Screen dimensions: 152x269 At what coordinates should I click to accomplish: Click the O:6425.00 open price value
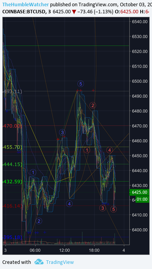(x=127, y=12)
